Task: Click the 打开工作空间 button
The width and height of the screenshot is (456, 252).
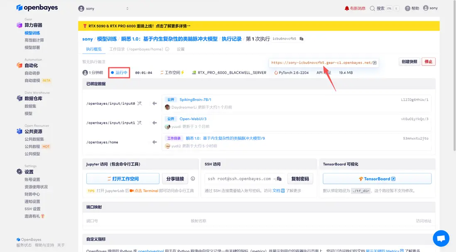Action: (123, 178)
